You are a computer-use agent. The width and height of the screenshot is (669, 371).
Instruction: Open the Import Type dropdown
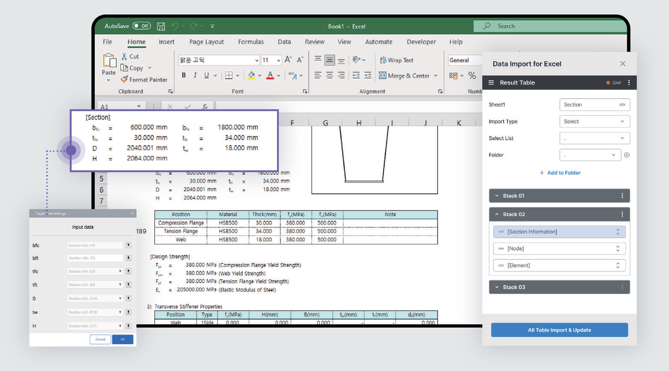594,122
